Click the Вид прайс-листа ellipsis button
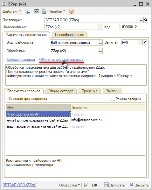Viewport: 152px width, 190px height. click(100, 43)
